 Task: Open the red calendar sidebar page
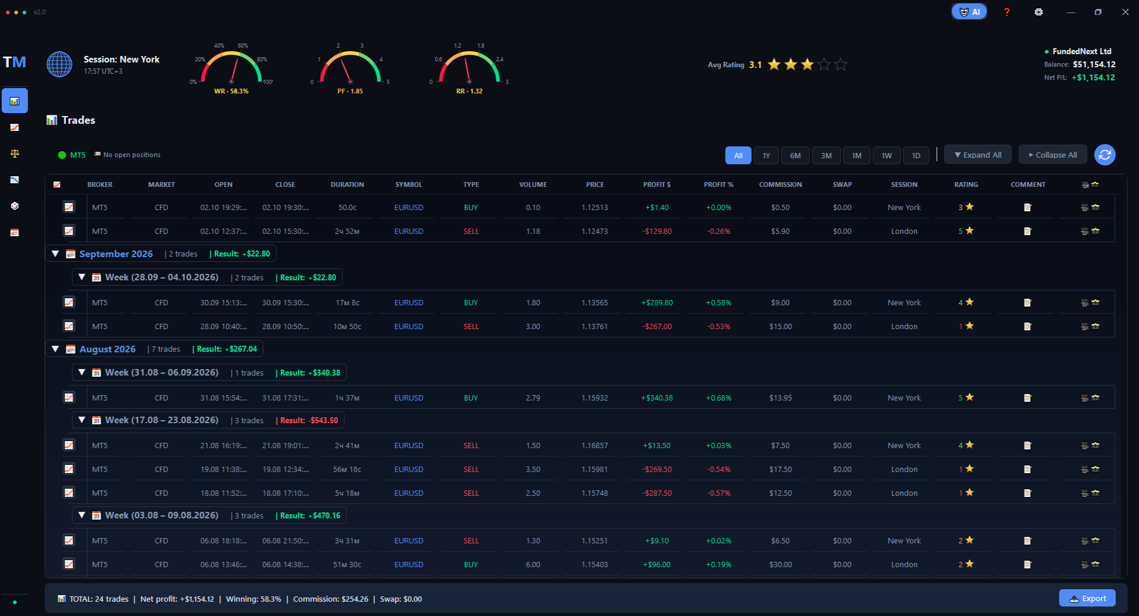[x=15, y=232]
